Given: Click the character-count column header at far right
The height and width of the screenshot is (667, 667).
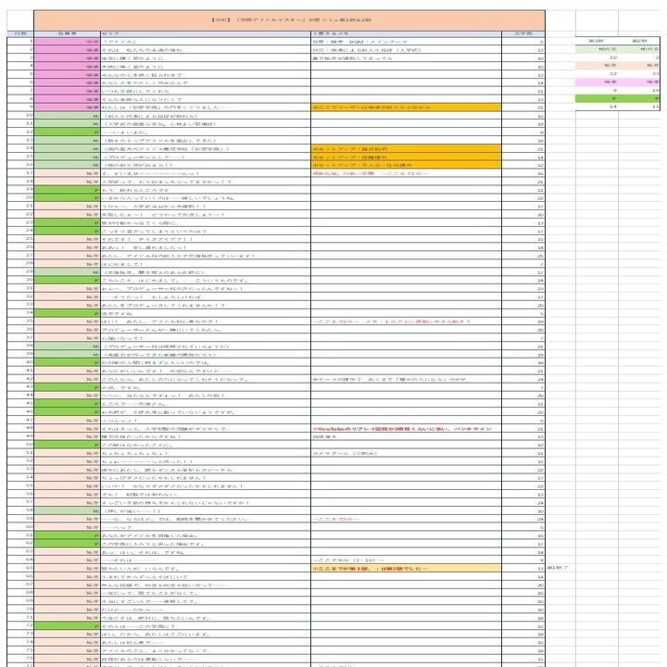Looking at the screenshot, I should pos(523,33).
